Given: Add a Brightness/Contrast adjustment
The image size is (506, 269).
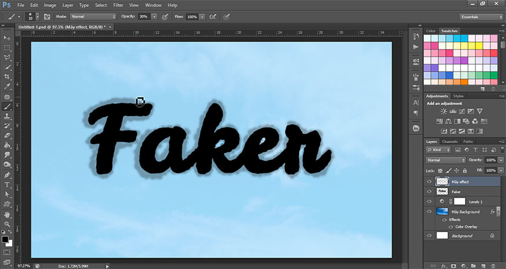Looking at the screenshot, I should click(x=444, y=111).
